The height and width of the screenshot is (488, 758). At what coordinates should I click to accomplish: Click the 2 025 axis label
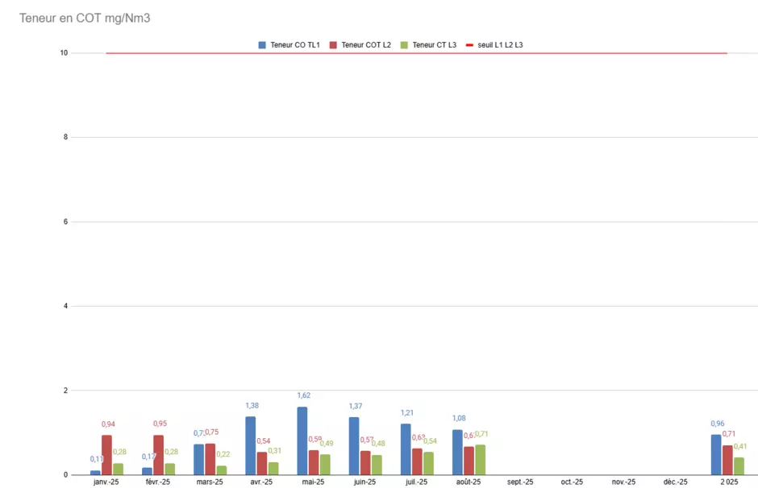click(729, 482)
